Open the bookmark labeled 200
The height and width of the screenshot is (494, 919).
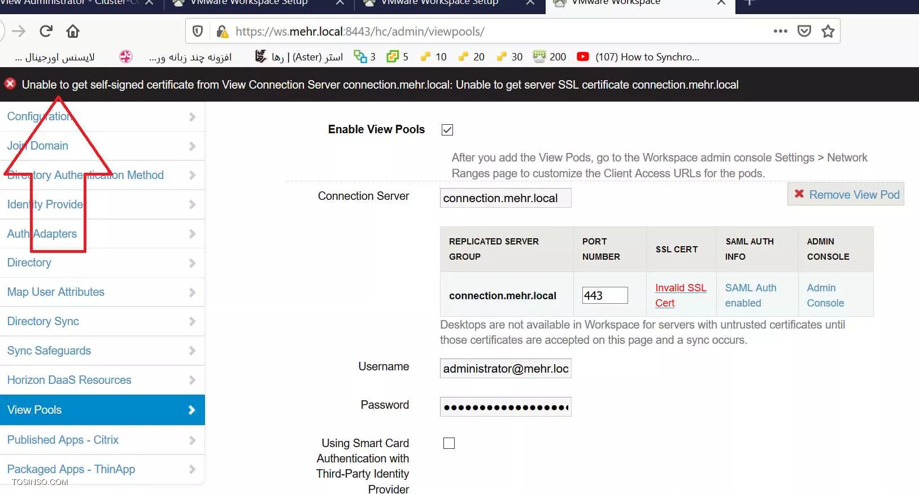coord(550,56)
